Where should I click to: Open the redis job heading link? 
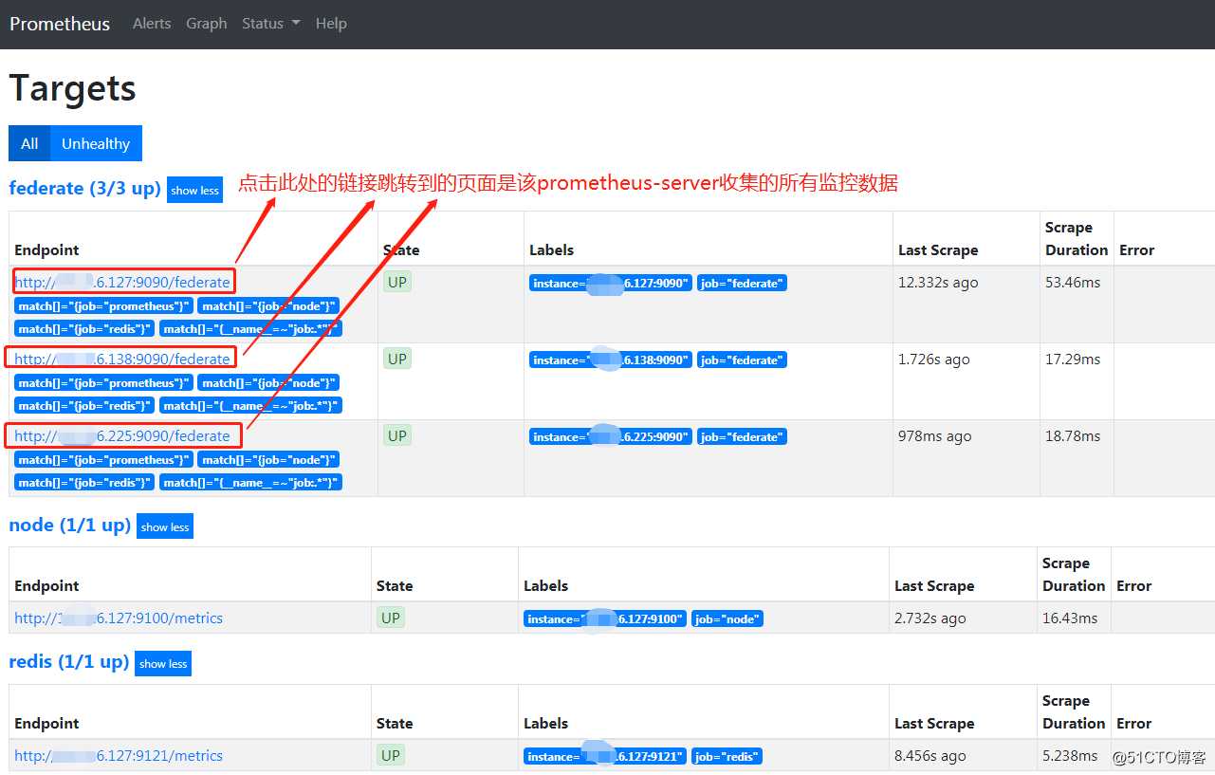coord(68,661)
